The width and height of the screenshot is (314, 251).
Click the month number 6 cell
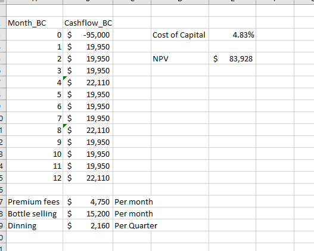coord(35,106)
